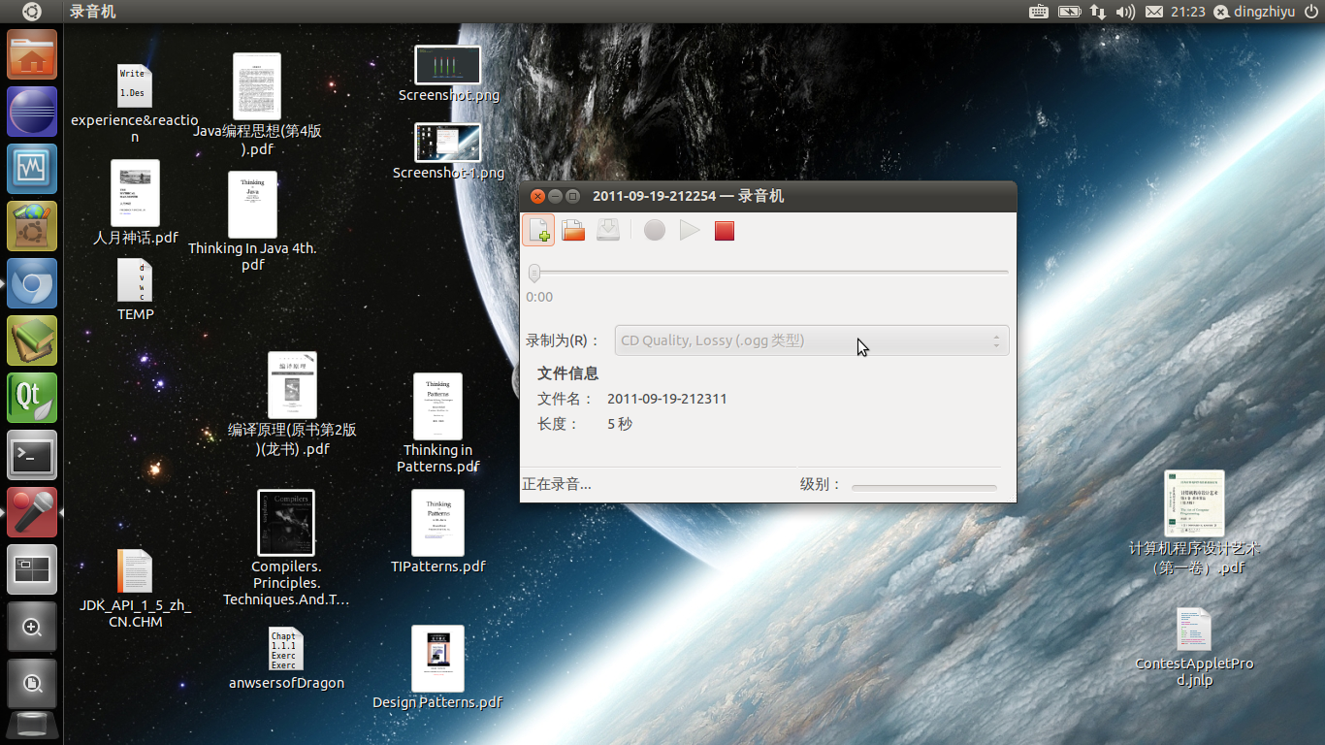Open Ubuntu Software Center from launcher
The height and width of the screenshot is (745, 1325).
pyautogui.click(x=32, y=226)
